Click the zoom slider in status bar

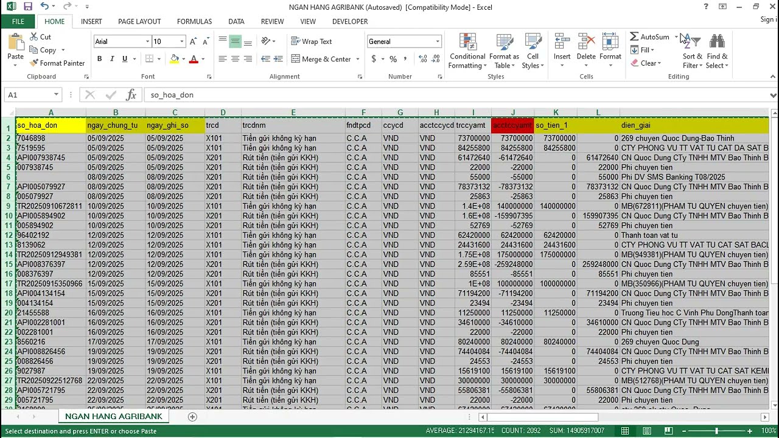tap(716, 431)
